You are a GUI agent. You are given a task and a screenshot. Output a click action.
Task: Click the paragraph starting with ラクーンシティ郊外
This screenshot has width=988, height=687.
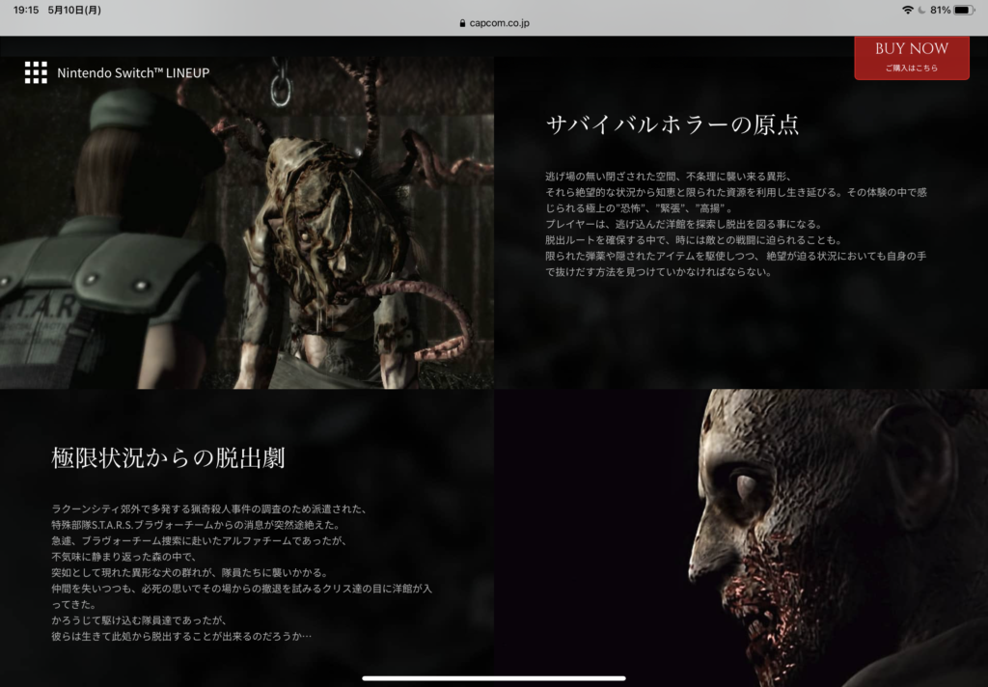tap(241, 572)
